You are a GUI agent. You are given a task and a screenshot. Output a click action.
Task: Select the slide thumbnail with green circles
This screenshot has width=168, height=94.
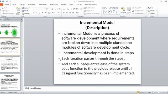coord(10,30)
